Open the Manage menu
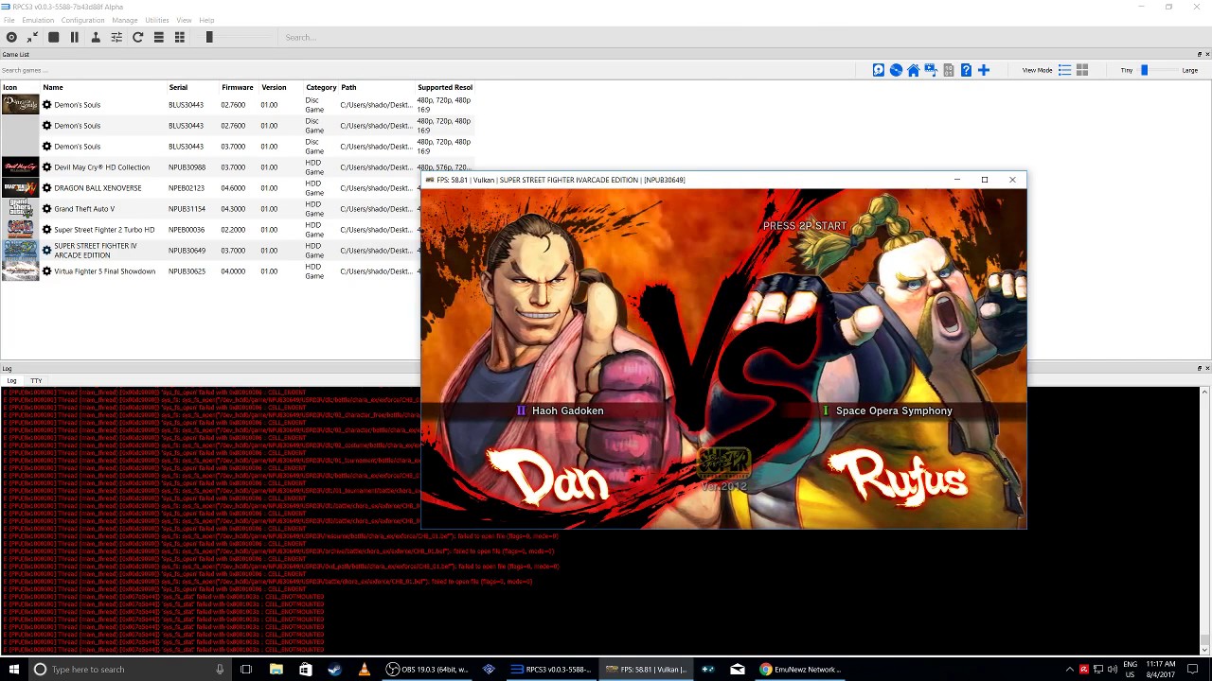The image size is (1212, 681). point(124,20)
